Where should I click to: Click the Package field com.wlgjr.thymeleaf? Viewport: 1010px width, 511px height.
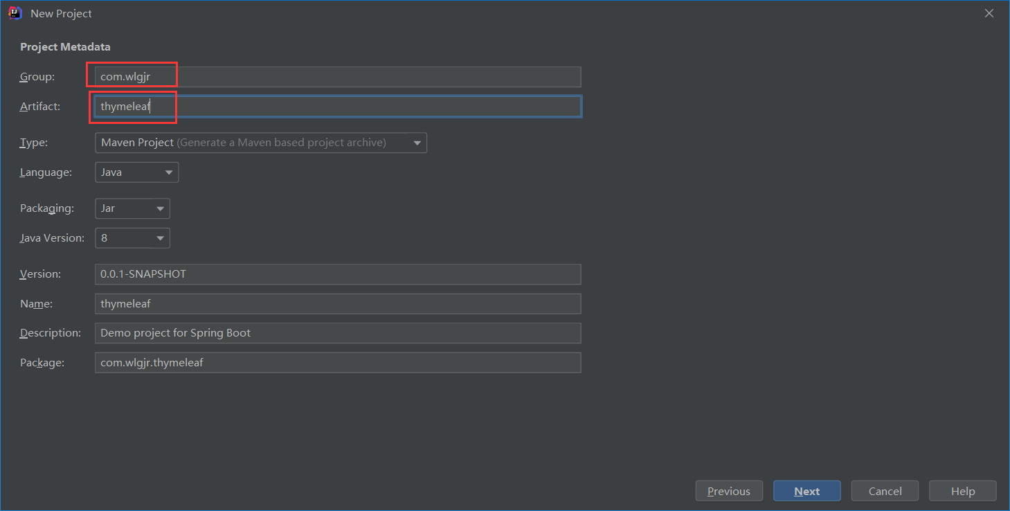338,363
